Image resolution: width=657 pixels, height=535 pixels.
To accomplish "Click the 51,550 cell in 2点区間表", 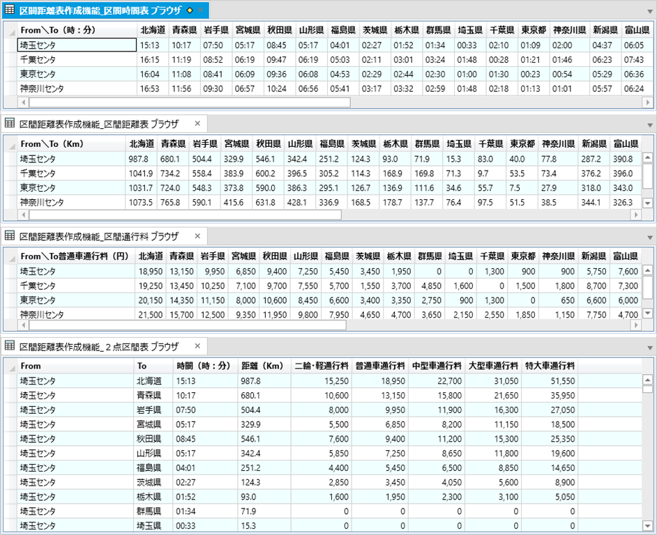I will 550,381.
